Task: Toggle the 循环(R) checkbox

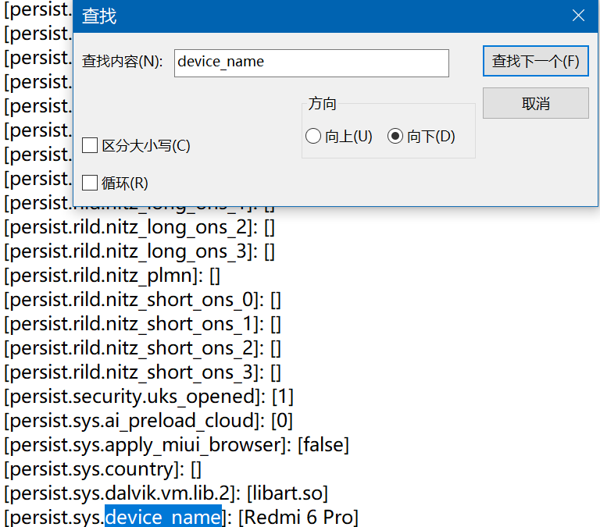Action: click(x=90, y=183)
